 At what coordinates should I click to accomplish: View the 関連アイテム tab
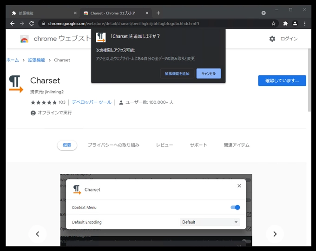(x=237, y=145)
